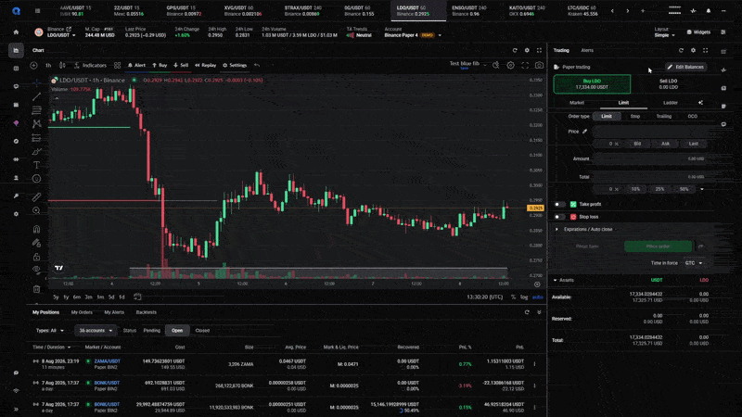Screen dimensions: 742x417
Task: Undo last chart action
Action: [x=257, y=65]
